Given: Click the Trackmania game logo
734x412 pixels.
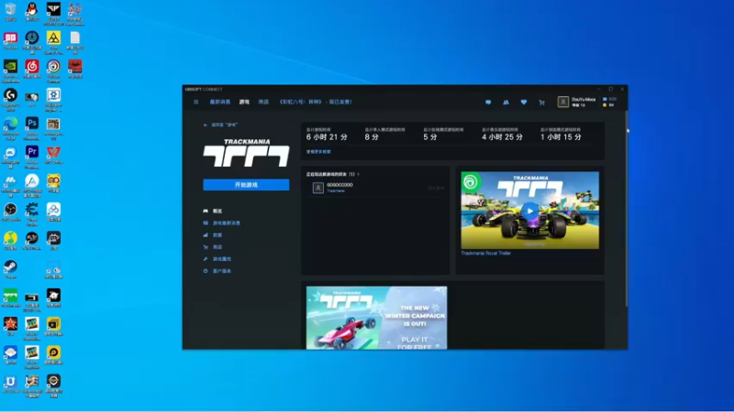Looking at the screenshot, I should pos(246,153).
